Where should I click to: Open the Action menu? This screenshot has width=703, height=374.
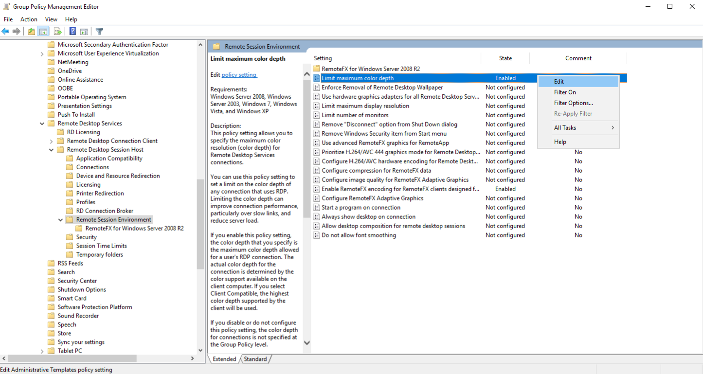pyautogui.click(x=29, y=19)
